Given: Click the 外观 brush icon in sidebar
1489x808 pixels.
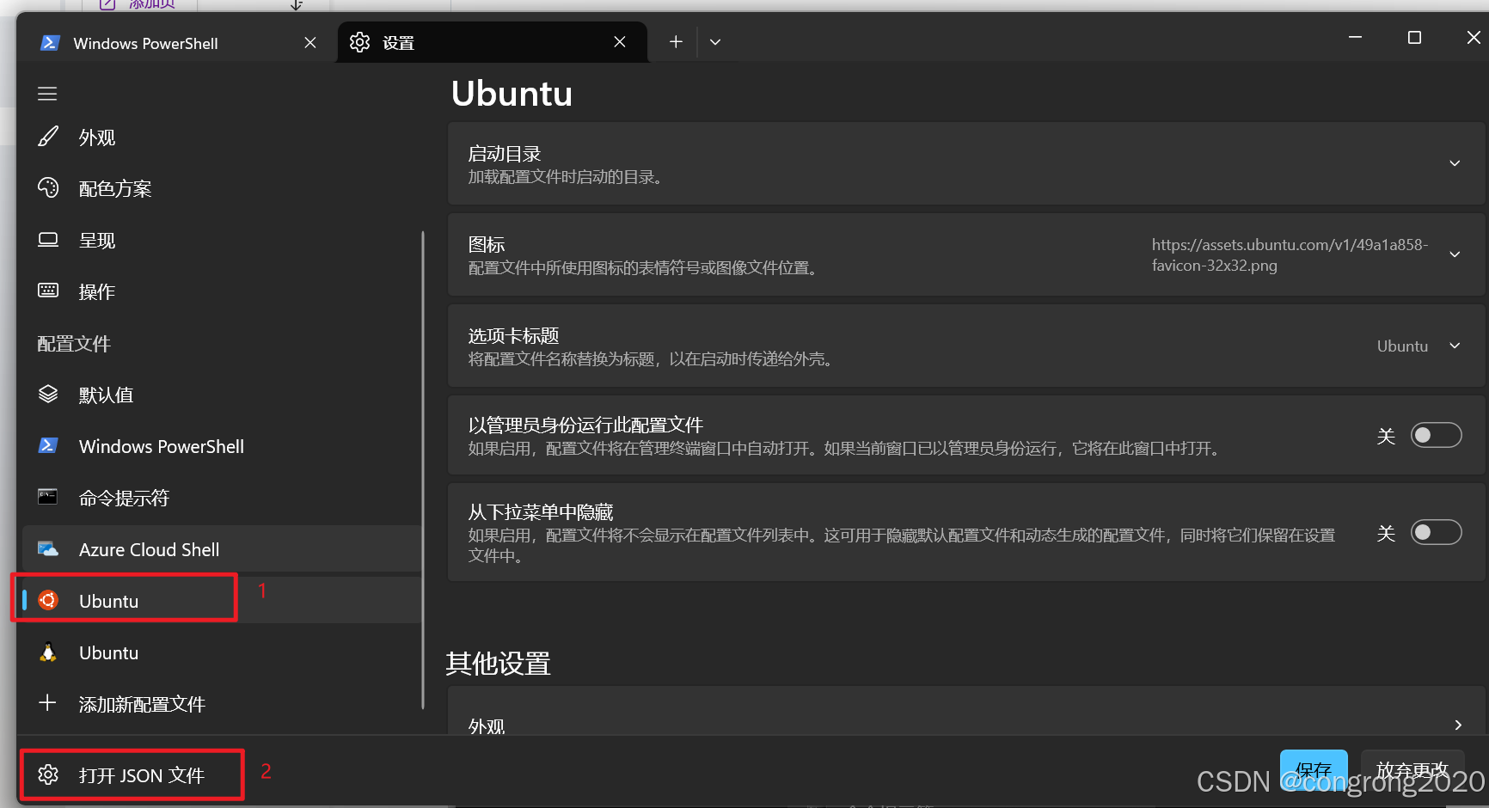Looking at the screenshot, I should click(x=48, y=137).
